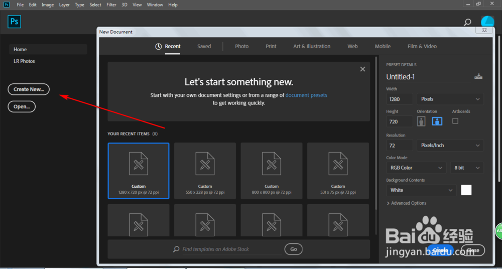The width and height of the screenshot is (502, 269).
Task: Click the recent items vertical scrollbar
Action: pos(376,133)
